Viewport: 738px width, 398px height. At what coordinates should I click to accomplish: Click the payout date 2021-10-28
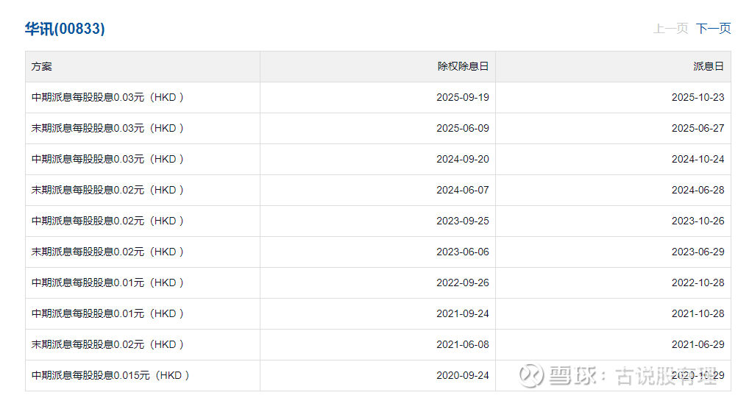(x=698, y=313)
